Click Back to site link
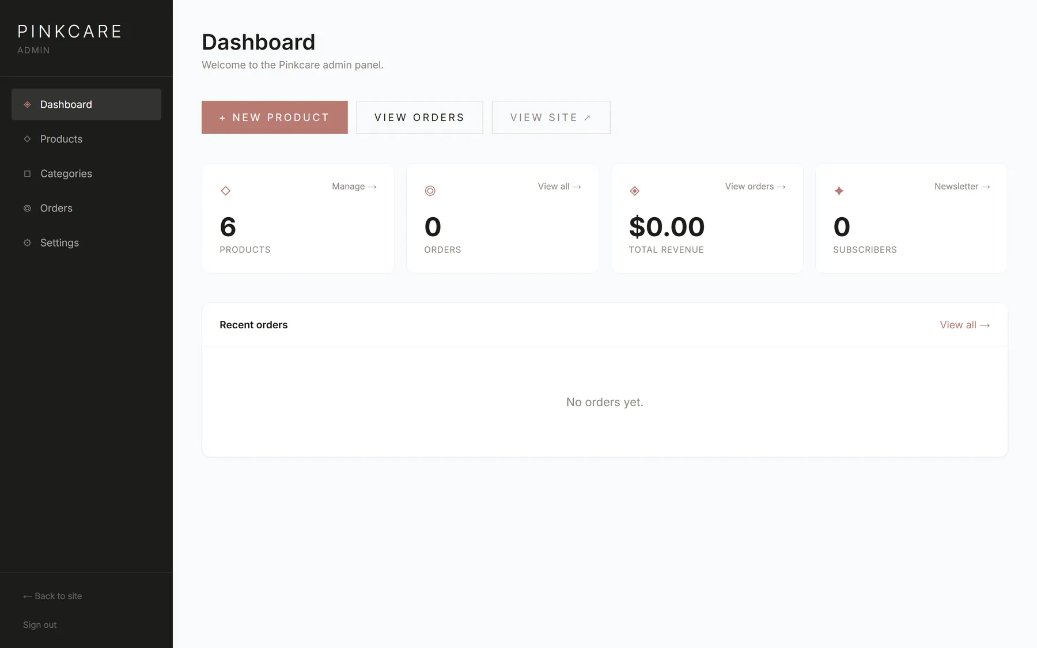The width and height of the screenshot is (1037, 648). [x=52, y=596]
